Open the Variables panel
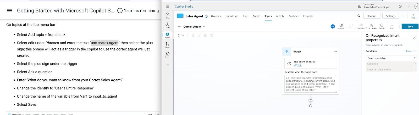The image size is (419, 115). pyautogui.click(x=361, y=26)
